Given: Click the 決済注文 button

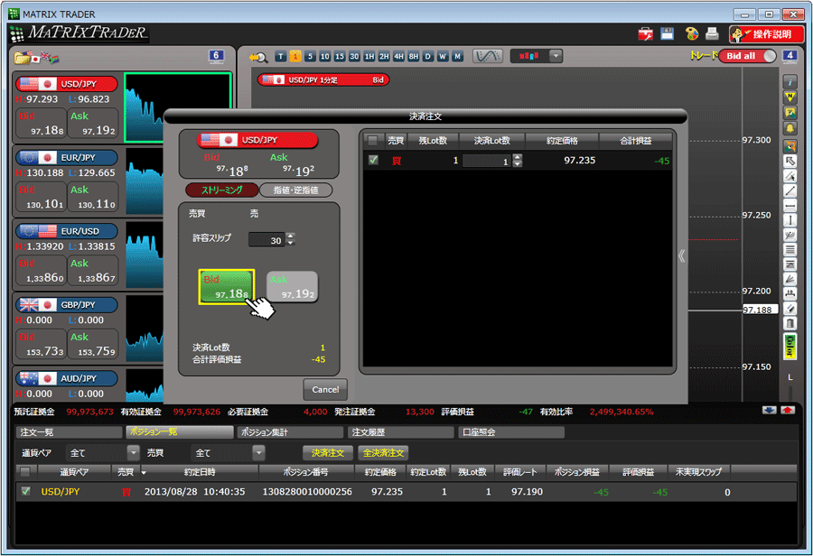Looking at the screenshot, I should (328, 453).
